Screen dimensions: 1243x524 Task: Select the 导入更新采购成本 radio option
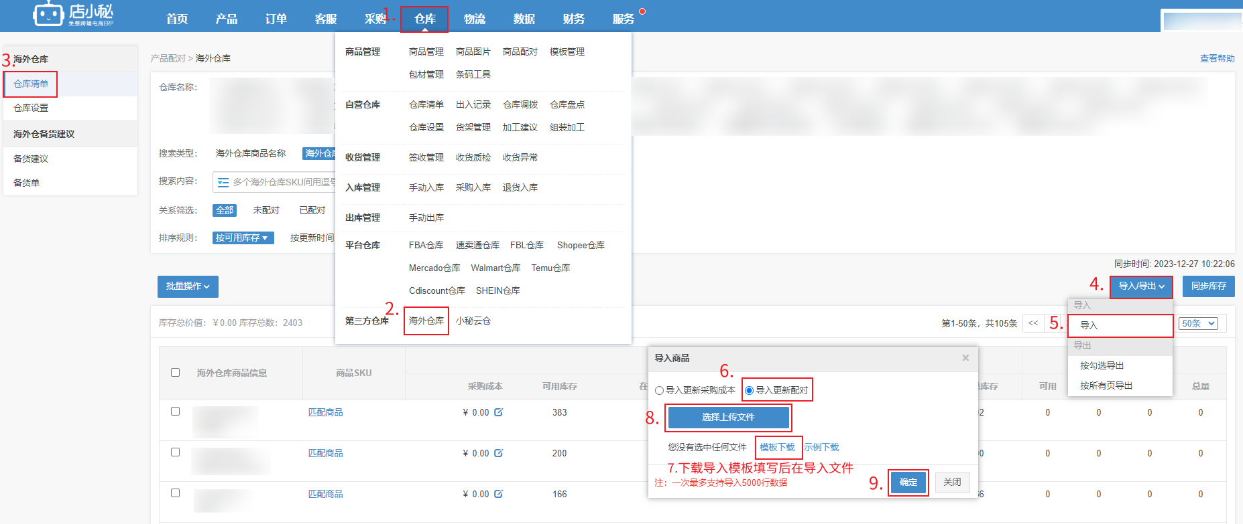[x=660, y=390]
